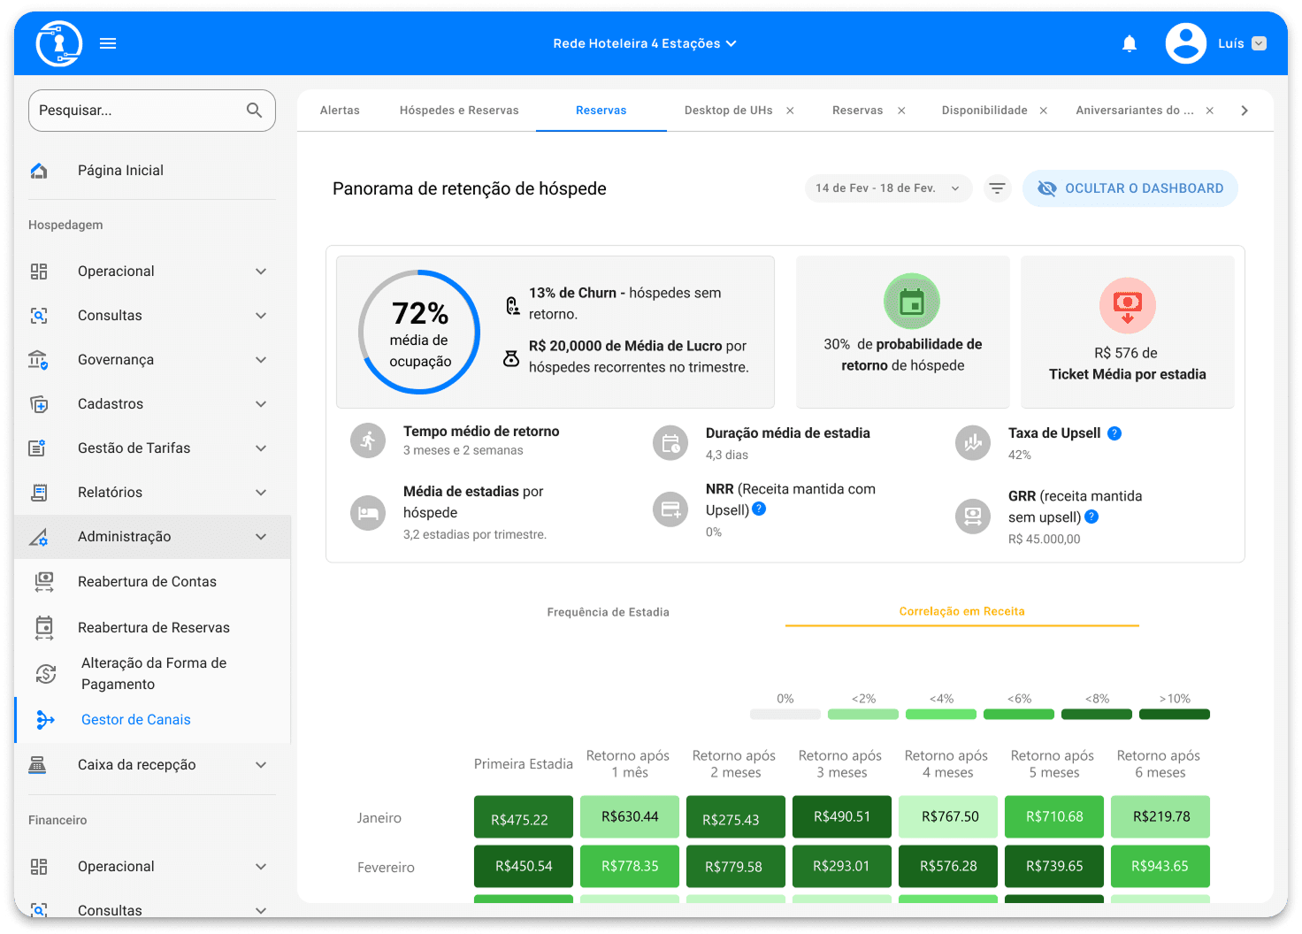
Task: Click the search magnifier icon
Action: click(254, 111)
